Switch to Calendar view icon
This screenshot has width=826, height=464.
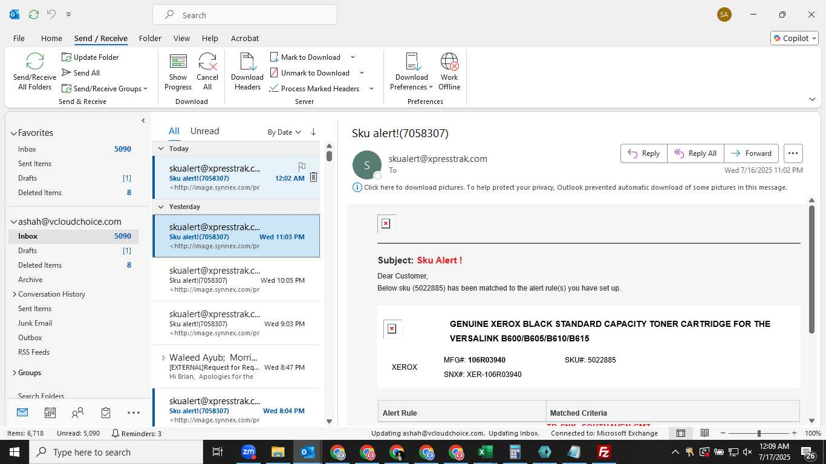point(50,413)
